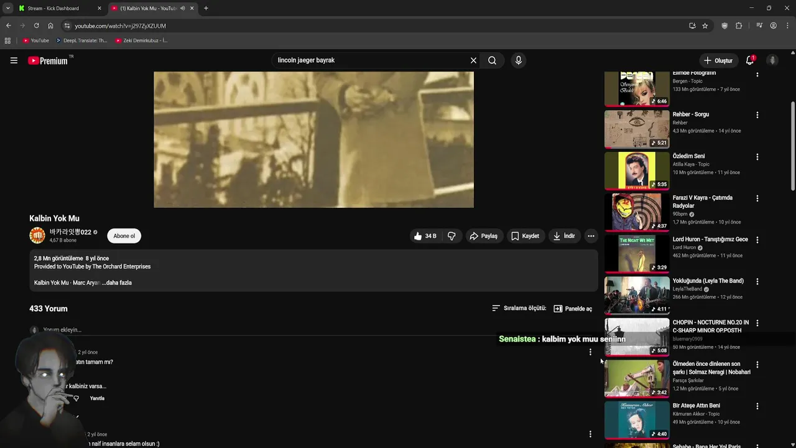Open the tab search dropdown arrow

[7, 8]
